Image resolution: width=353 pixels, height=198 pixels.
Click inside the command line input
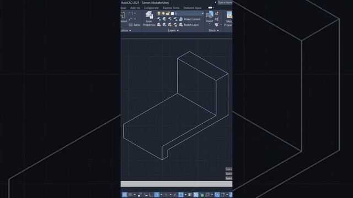[x=176, y=184]
